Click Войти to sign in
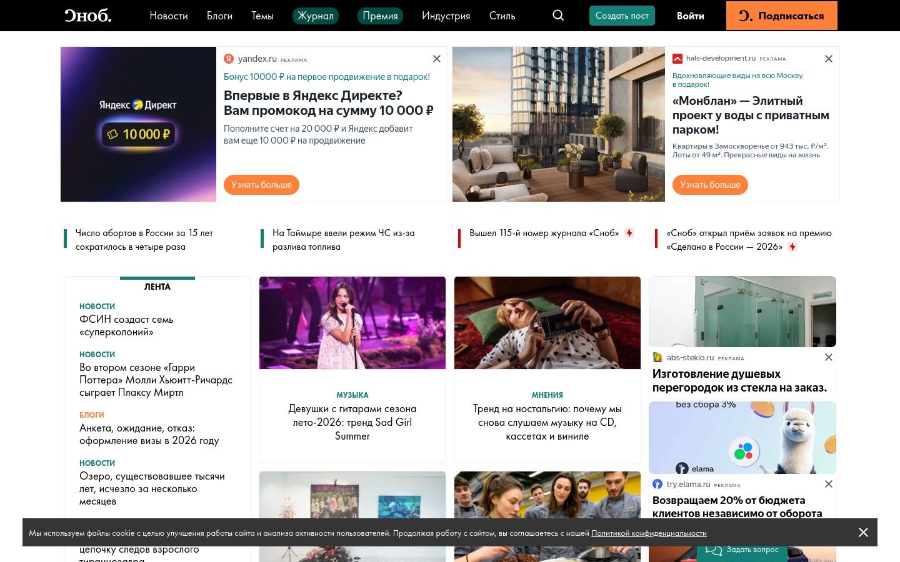 coord(691,16)
